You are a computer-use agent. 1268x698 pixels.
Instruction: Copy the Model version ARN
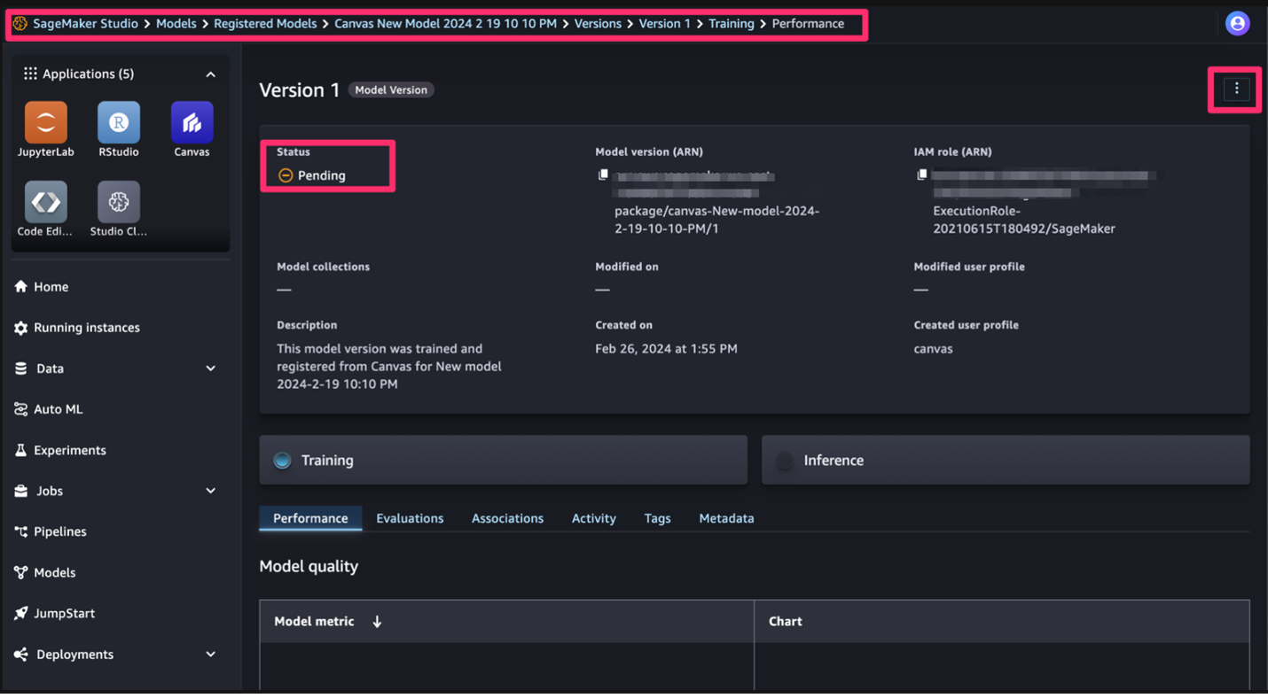(x=603, y=174)
